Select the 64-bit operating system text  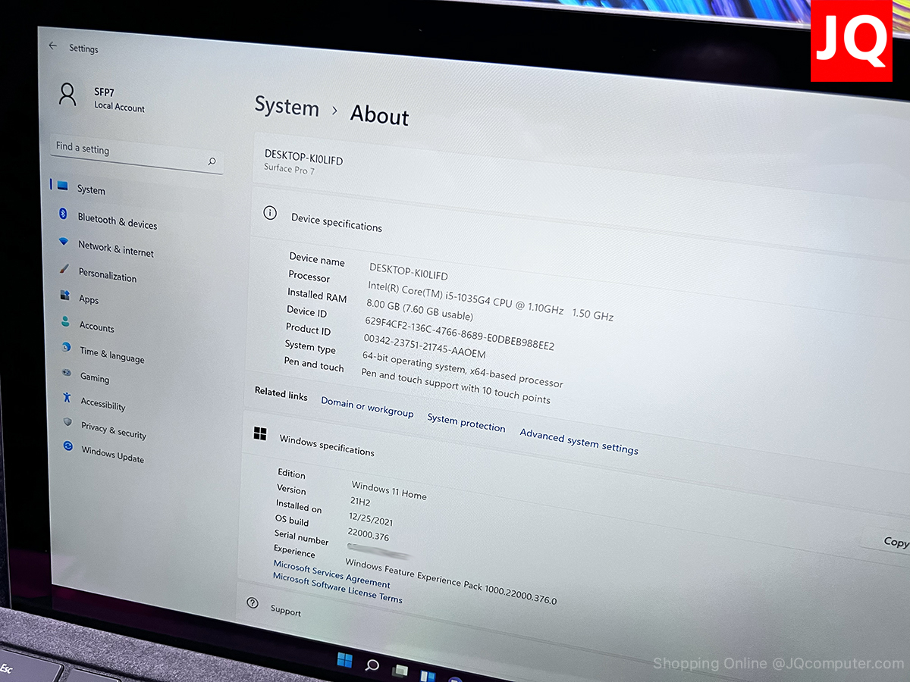(463, 369)
